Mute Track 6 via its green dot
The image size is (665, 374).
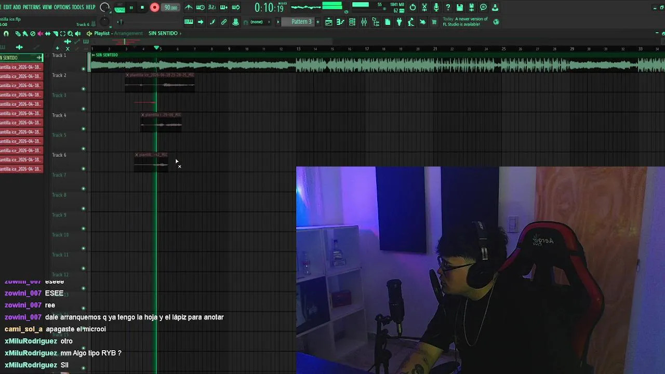tap(84, 169)
